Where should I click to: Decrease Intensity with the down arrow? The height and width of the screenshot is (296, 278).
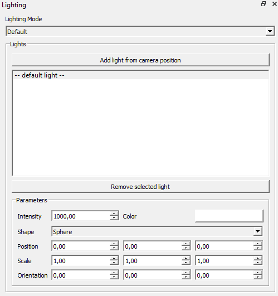click(114, 218)
